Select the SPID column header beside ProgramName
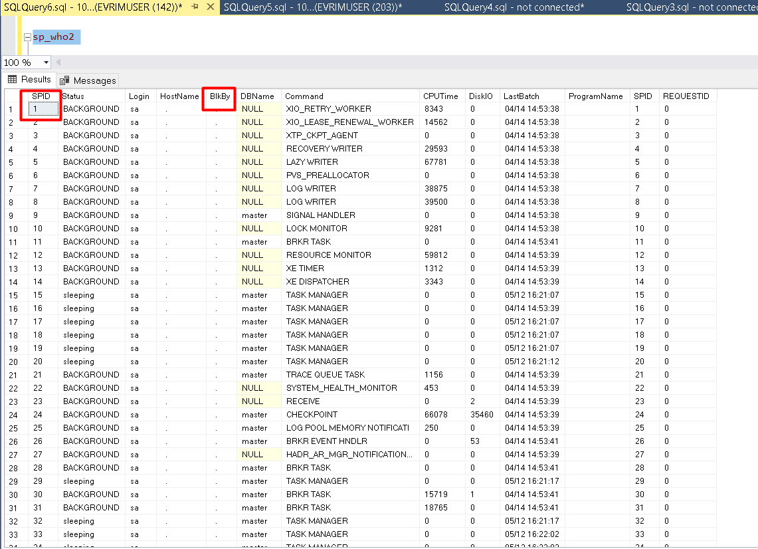This screenshot has height=549, width=758. pyautogui.click(x=643, y=96)
